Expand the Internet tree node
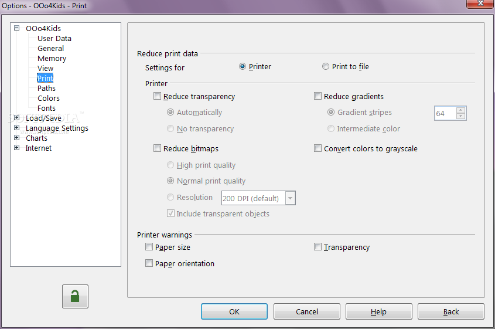This screenshot has height=329, width=495. [17, 148]
